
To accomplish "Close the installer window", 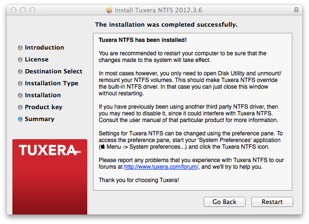I will [x=13, y=10].
